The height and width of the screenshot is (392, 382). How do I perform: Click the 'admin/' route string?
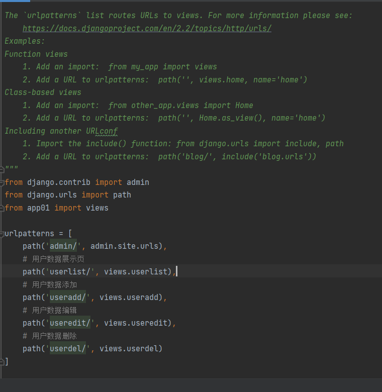[63, 246]
